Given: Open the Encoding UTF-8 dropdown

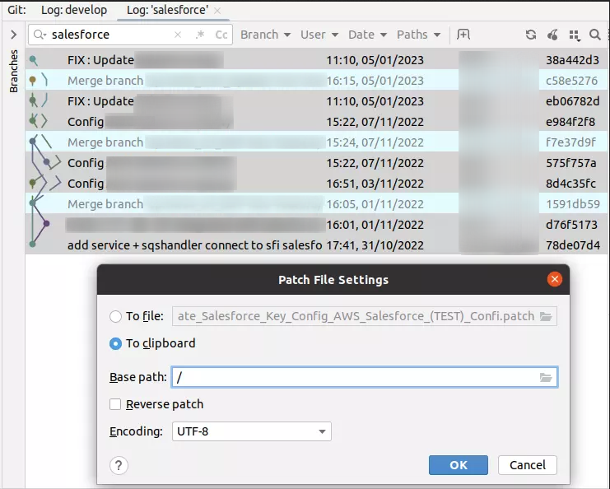Looking at the screenshot, I should (x=252, y=431).
